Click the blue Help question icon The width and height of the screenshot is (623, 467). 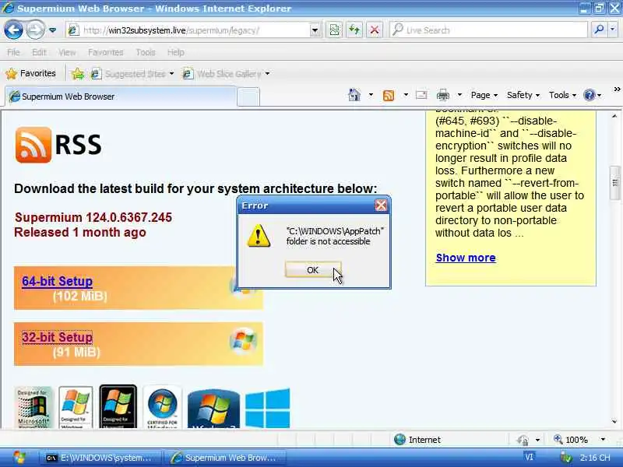click(590, 95)
